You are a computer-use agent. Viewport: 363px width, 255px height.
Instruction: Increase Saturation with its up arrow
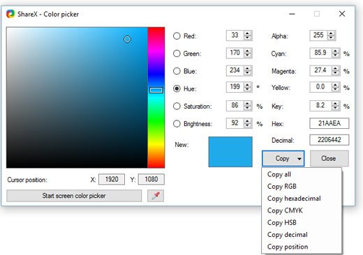pyautogui.click(x=247, y=104)
